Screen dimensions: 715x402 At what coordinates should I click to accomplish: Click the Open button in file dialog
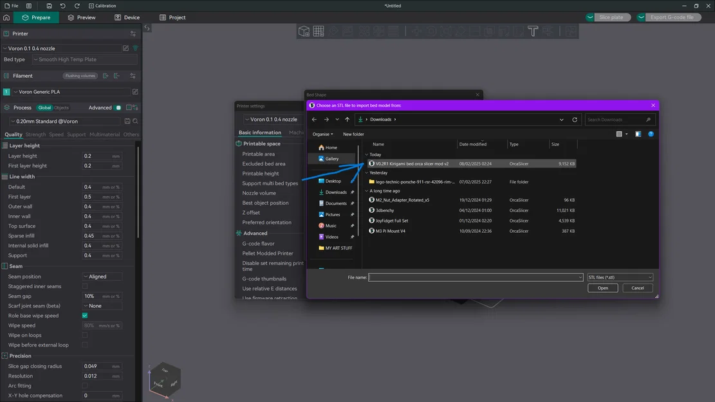602,288
